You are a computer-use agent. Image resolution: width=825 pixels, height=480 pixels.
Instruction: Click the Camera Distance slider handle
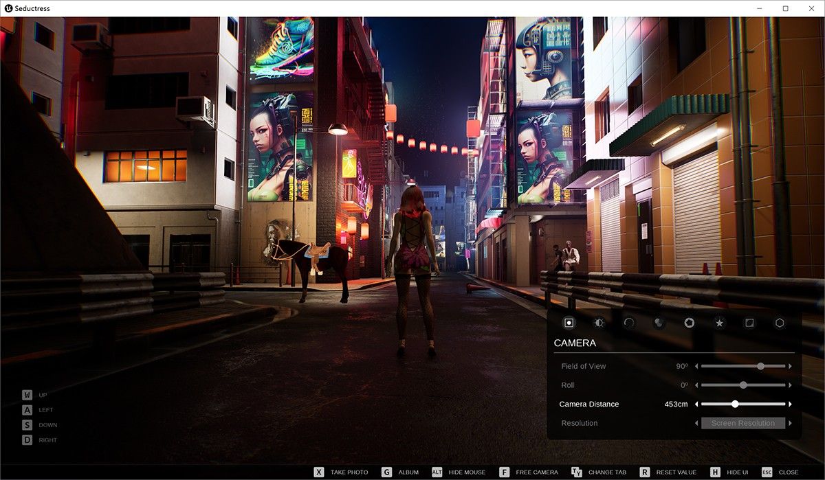click(x=735, y=404)
